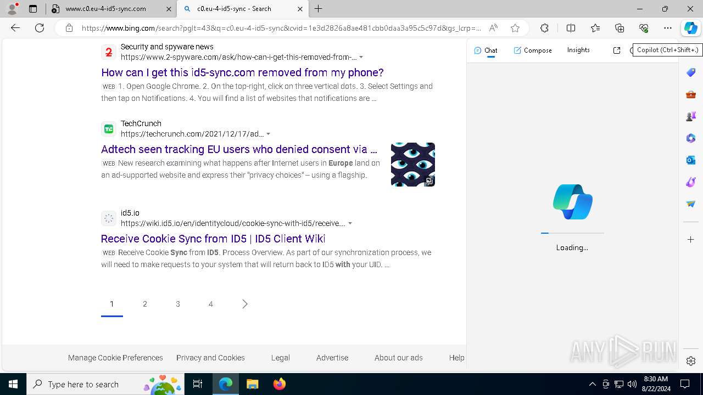Switch to Copilot Insights tab
Viewport: 703px width, 395px height.
point(578,50)
